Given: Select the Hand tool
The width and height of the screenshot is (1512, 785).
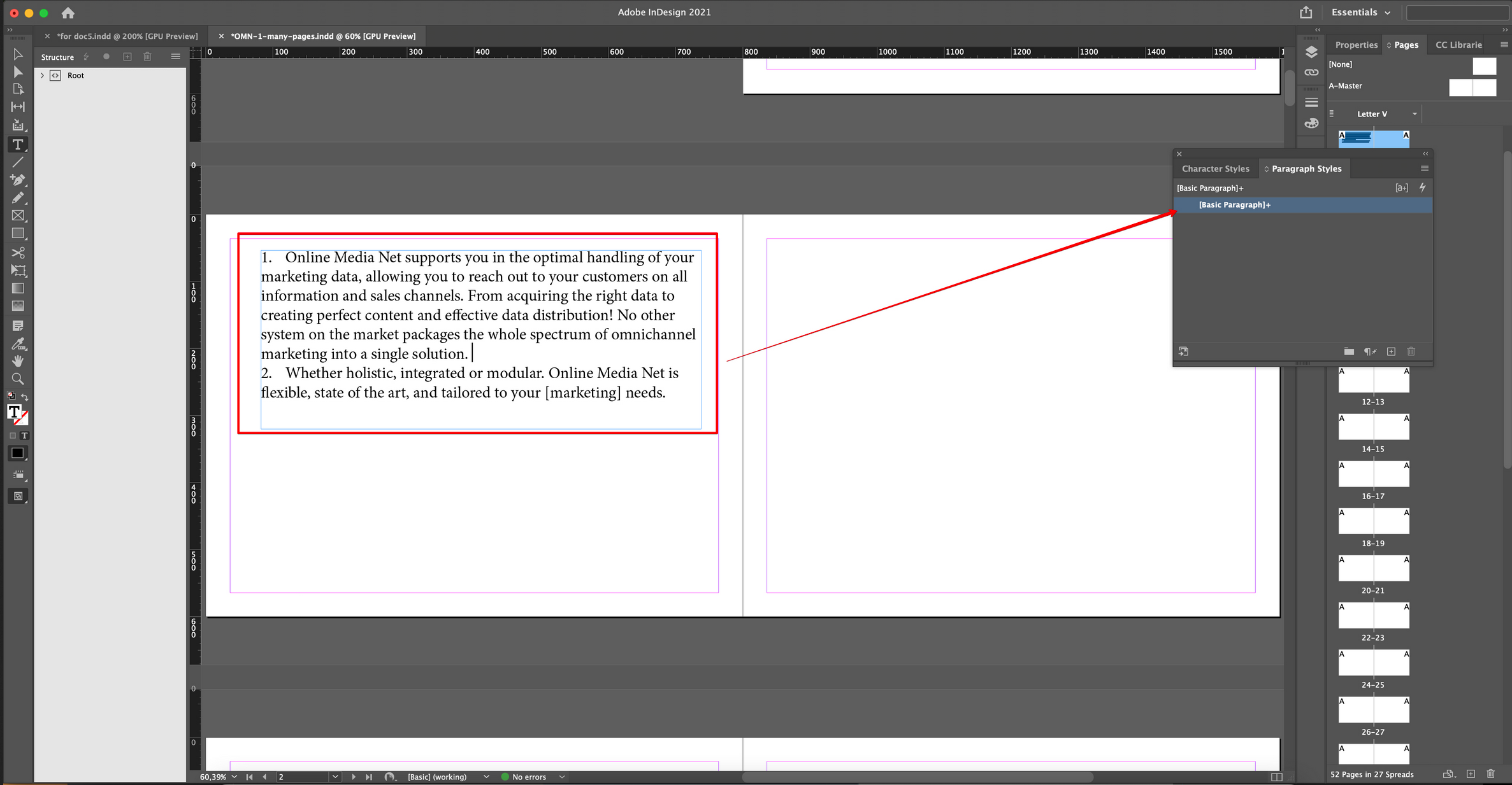Looking at the screenshot, I should 18,361.
